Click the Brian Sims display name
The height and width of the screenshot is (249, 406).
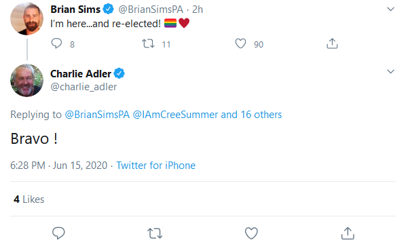(x=75, y=9)
